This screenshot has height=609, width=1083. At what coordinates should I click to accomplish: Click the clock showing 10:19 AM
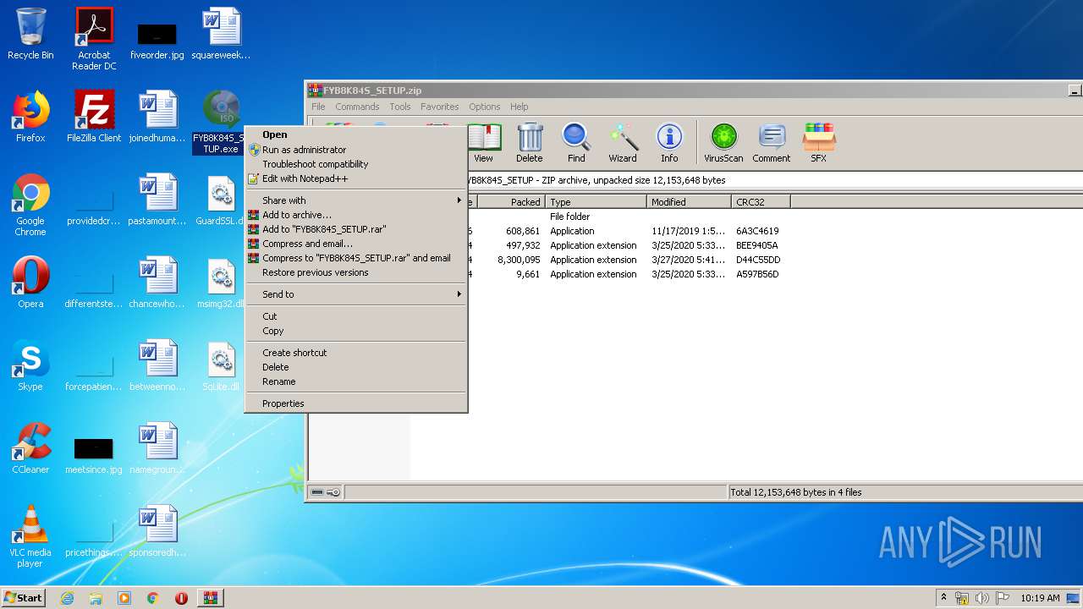pyautogui.click(x=1040, y=598)
